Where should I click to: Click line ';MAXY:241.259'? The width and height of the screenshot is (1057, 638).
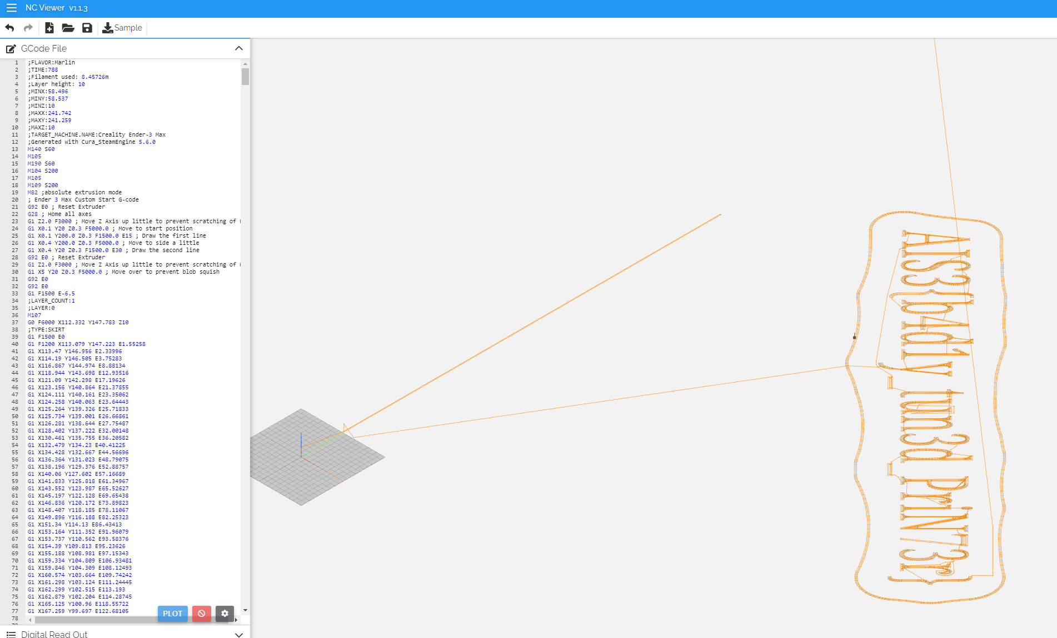click(49, 120)
